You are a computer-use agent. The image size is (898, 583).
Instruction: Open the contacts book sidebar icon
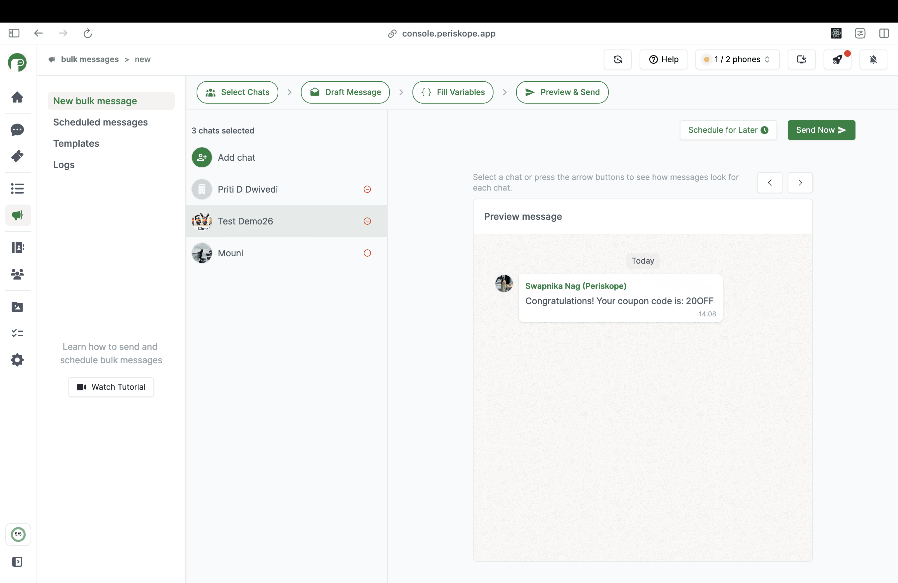click(x=17, y=248)
